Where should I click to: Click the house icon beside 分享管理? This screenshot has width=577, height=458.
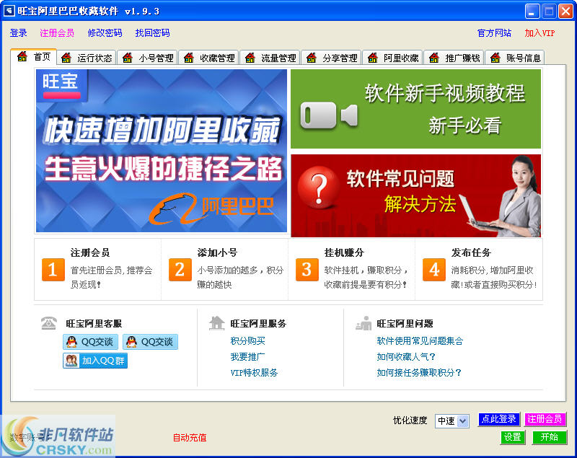(312, 58)
